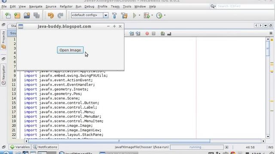Show opened documents list dropdown

pyautogui.click(x=266, y=26)
